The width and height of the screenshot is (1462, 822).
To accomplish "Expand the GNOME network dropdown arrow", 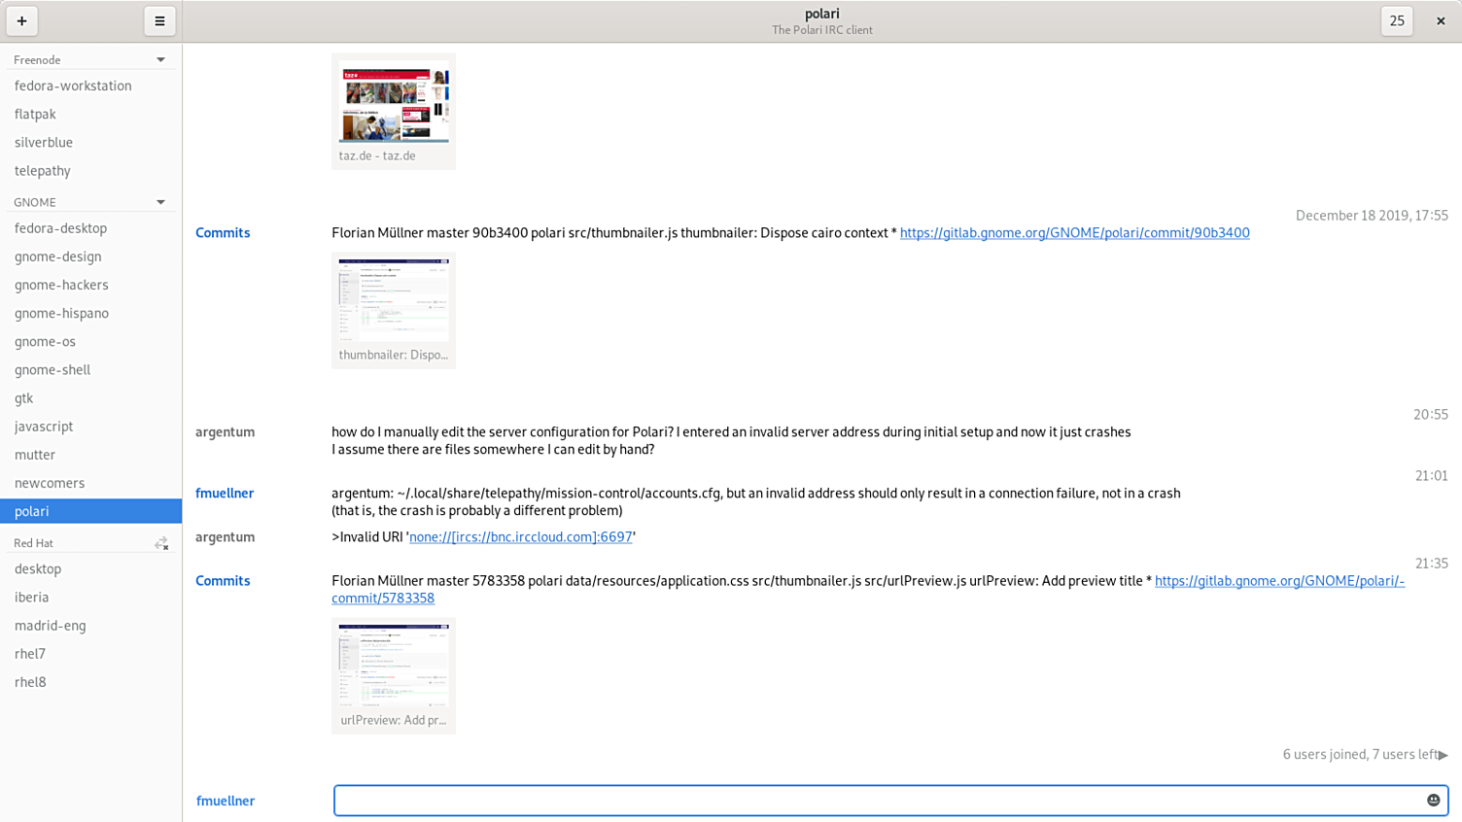I will click(x=160, y=202).
